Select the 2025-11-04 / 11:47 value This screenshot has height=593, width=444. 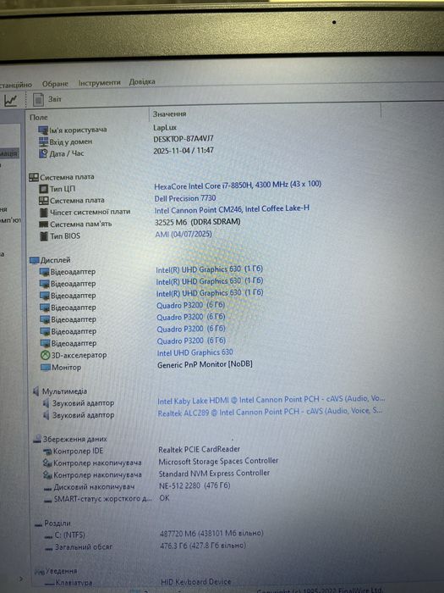(x=184, y=151)
